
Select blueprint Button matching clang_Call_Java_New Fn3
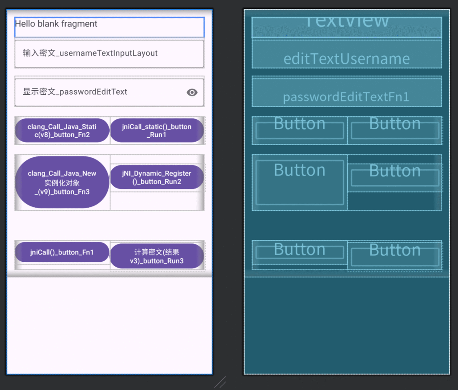tap(300, 182)
